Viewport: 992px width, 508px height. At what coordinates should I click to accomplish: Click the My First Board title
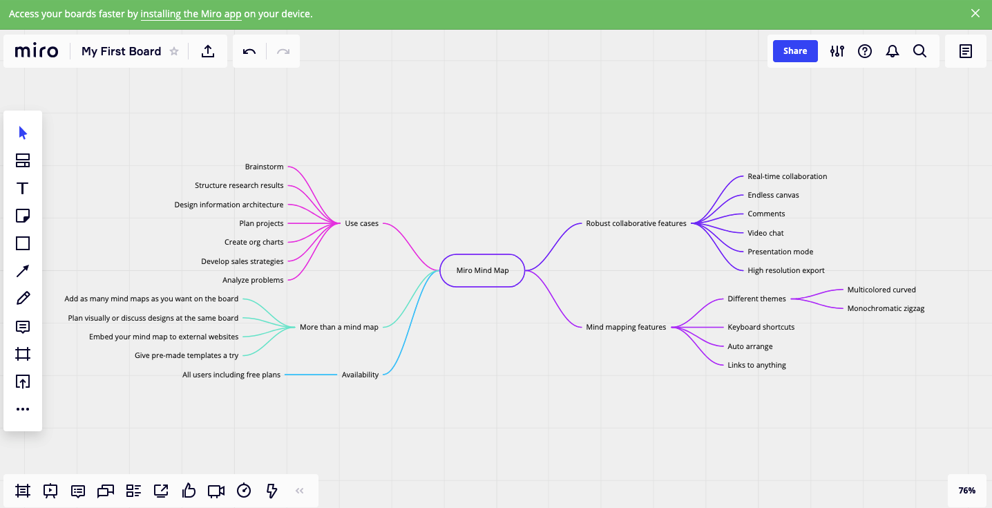pyautogui.click(x=122, y=51)
